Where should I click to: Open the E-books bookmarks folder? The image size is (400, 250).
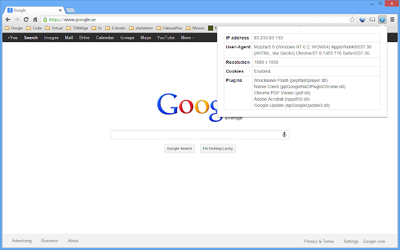tap(115, 28)
